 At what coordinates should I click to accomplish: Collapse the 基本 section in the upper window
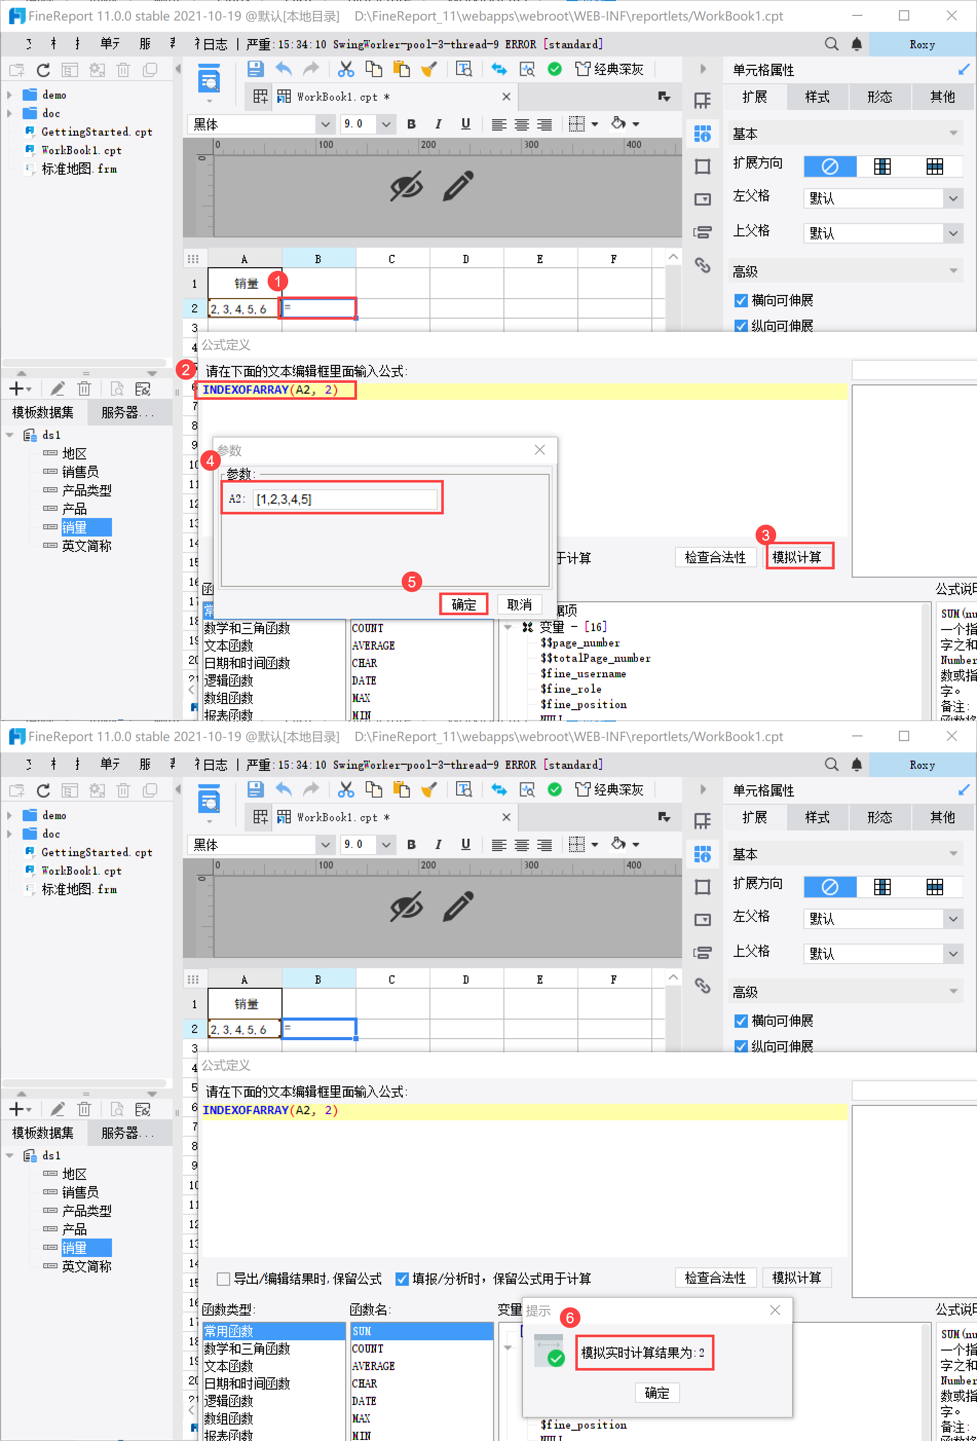953,133
